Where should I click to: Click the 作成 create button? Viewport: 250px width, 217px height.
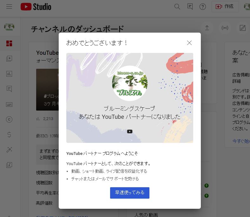pos(225,7)
